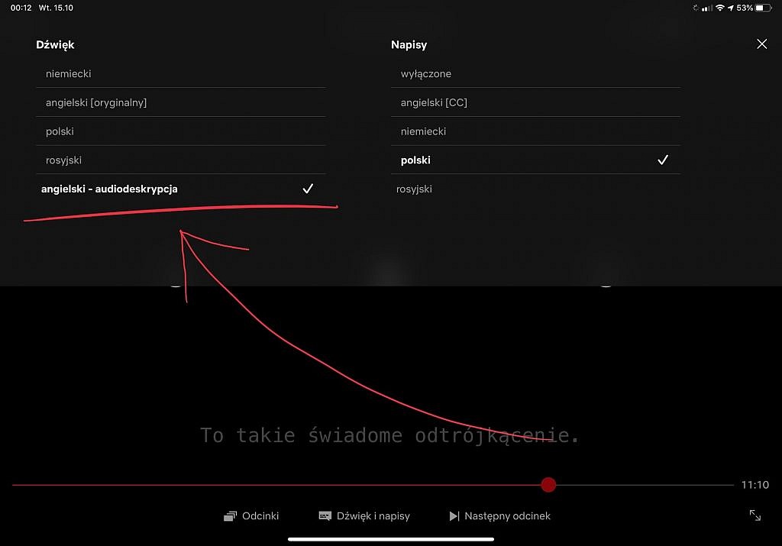Seek to unplayed part of timeline
Viewport: 782px width, 546px height.
click(x=645, y=485)
